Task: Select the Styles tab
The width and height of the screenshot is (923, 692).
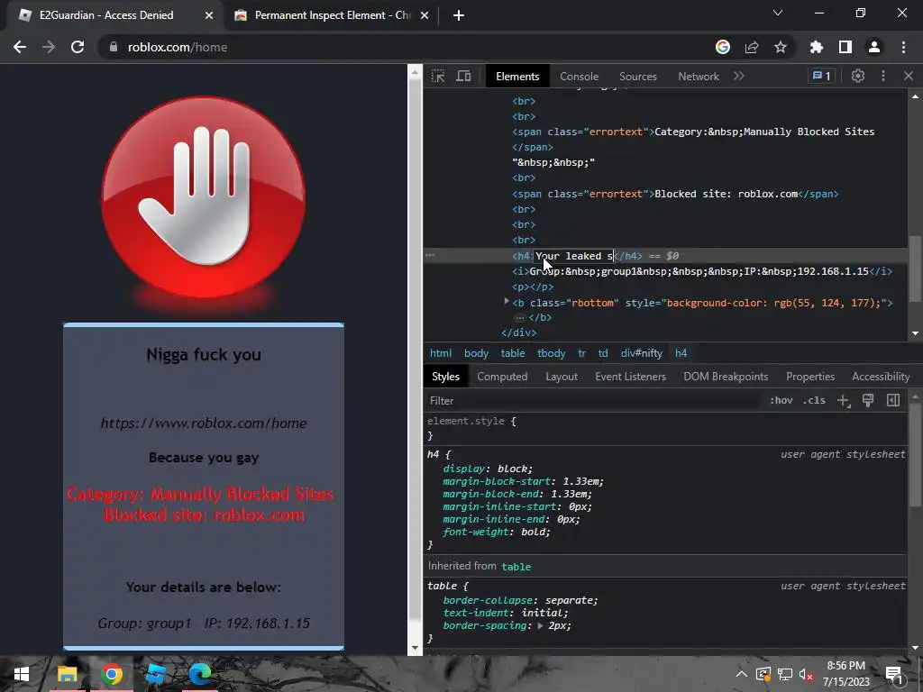Action: click(x=445, y=377)
